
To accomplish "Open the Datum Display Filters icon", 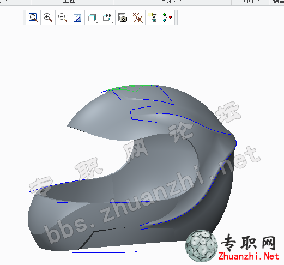I will pyautogui.click(x=137, y=17).
